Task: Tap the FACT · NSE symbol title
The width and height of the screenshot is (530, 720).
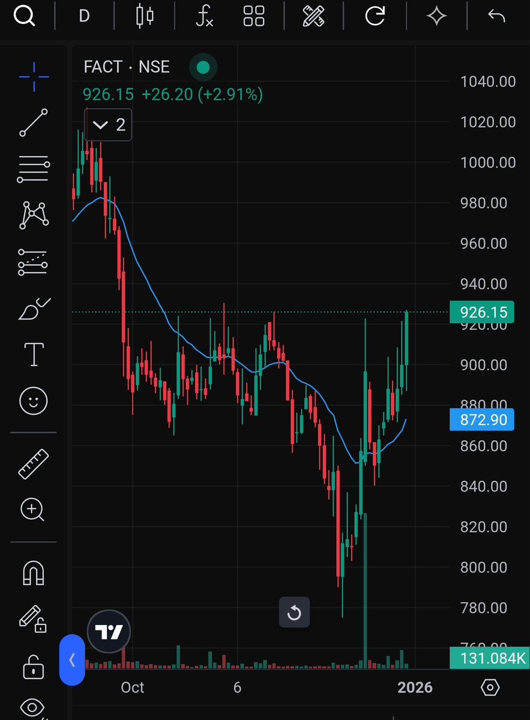Action: [x=127, y=67]
